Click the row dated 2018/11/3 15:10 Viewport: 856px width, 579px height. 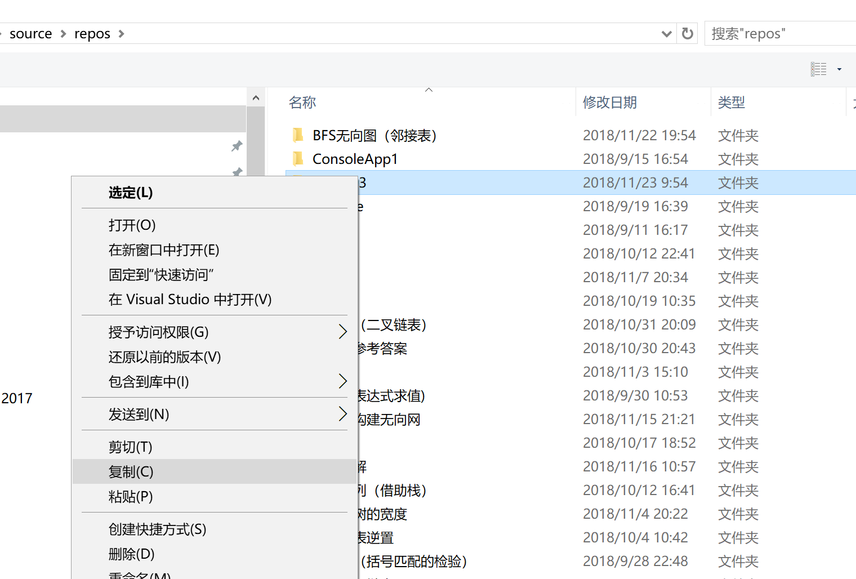(x=607, y=372)
